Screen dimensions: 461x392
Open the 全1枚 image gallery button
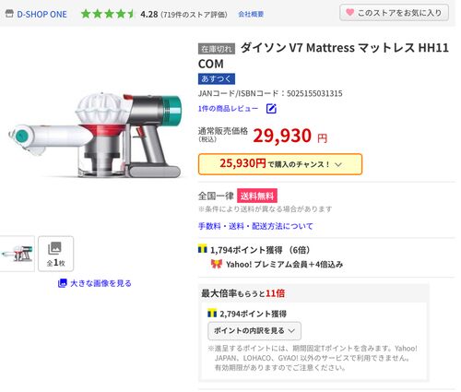coord(55,254)
